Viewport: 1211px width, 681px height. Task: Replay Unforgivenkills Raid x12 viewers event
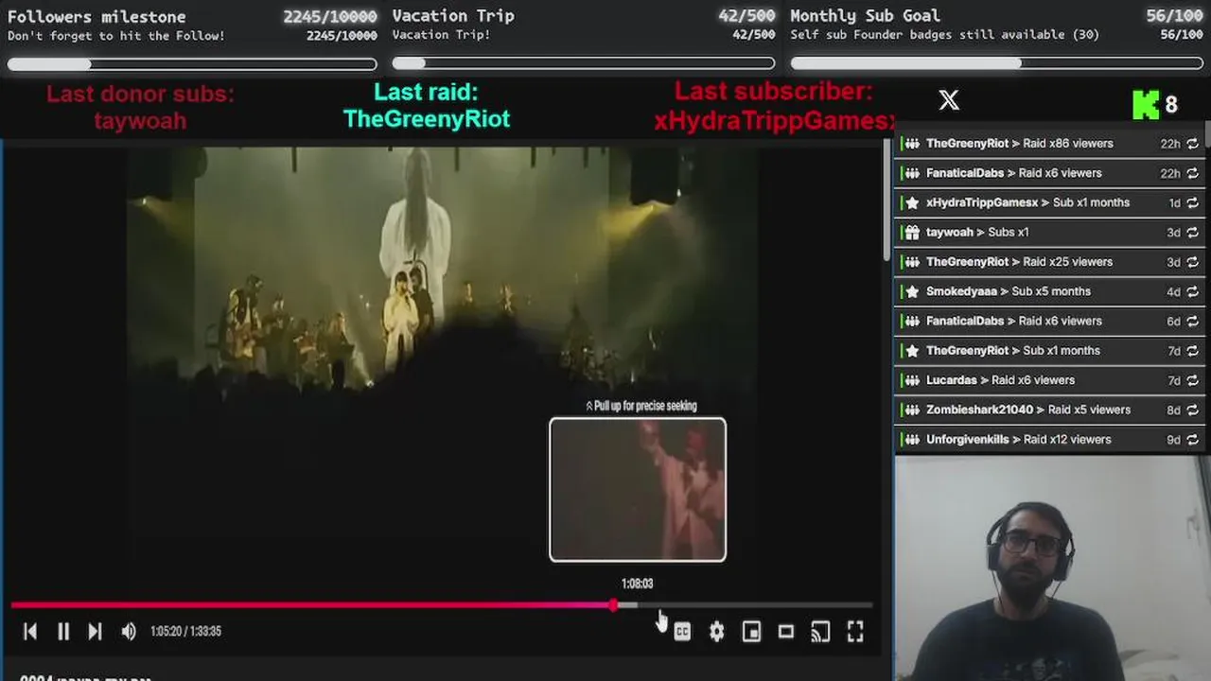(x=1192, y=439)
